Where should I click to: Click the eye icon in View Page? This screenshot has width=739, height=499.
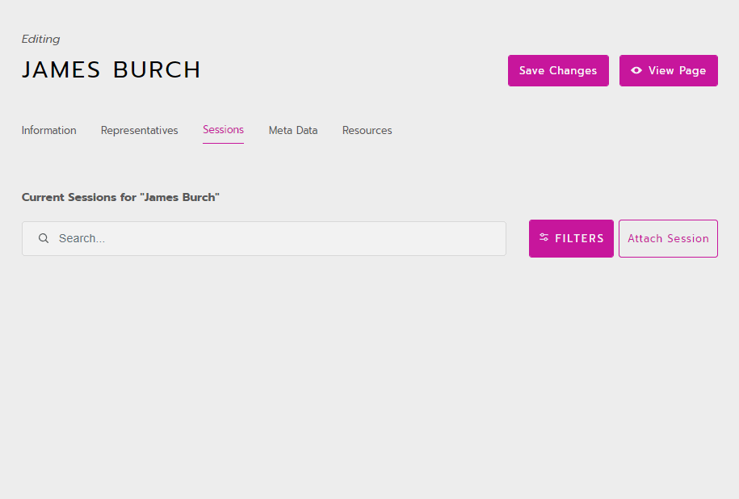tap(636, 70)
